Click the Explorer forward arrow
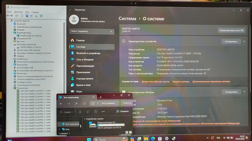The width and height of the screenshot is (252, 141). pos(69,104)
